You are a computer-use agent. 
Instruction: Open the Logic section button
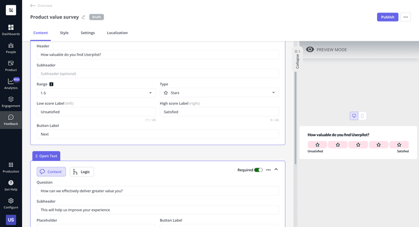pos(82,171)
